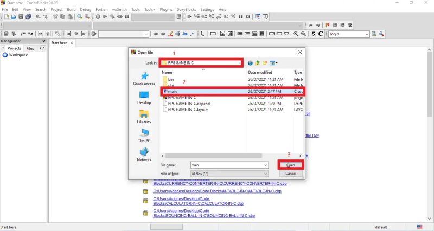Viewport: 434px width, 231px height.
Task: Select the RPS-GAME-IN-C.layout file
Action: (185, 110)
